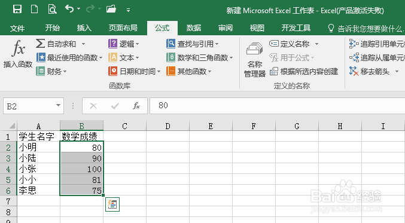Click the Select All corner triangle
Viewport: 405px width, 223px height.
[x=12, y=126]
